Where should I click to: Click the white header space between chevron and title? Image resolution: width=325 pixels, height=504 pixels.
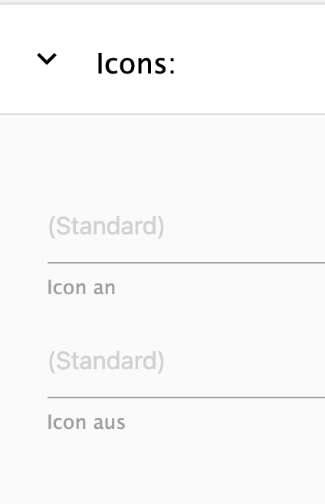coord(77,64)
